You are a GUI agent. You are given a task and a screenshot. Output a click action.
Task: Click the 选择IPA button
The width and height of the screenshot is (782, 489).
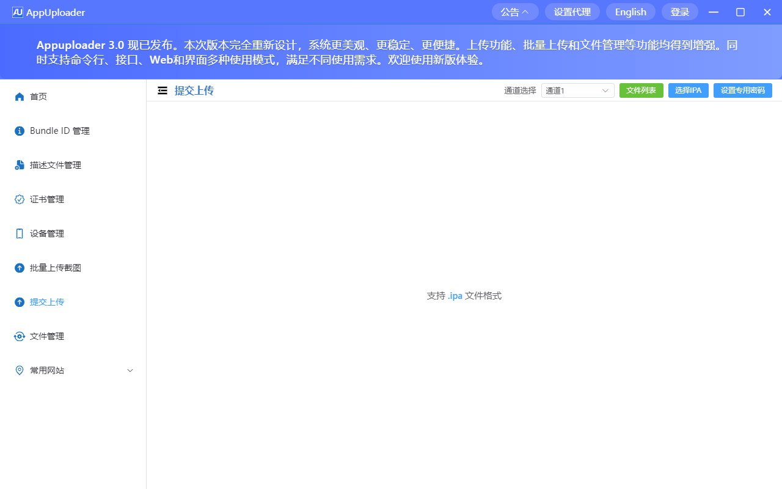[x=689, y=90]
